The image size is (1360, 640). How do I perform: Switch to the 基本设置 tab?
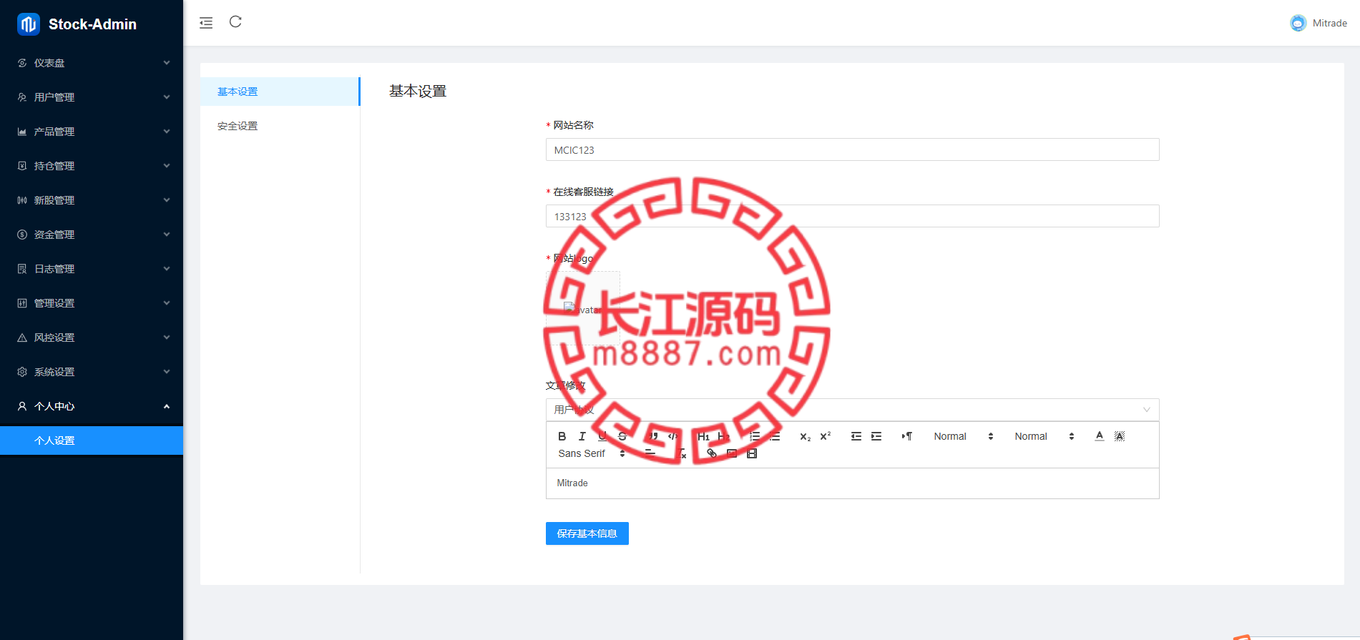[280, 92]
